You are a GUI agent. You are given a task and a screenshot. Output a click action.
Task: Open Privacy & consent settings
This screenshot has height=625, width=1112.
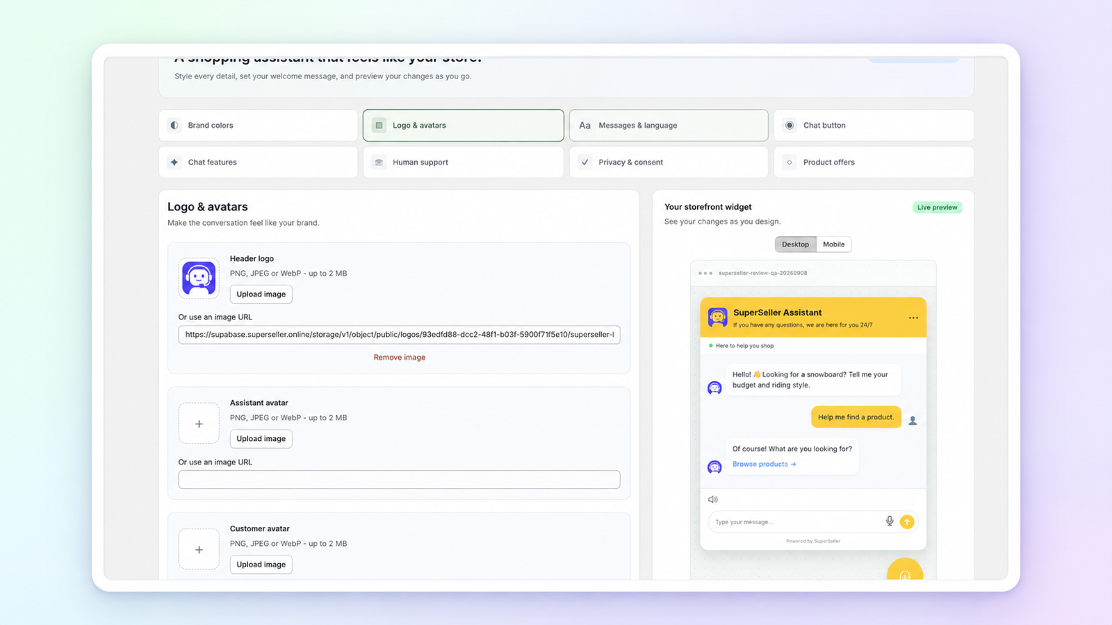pos(669,162)
